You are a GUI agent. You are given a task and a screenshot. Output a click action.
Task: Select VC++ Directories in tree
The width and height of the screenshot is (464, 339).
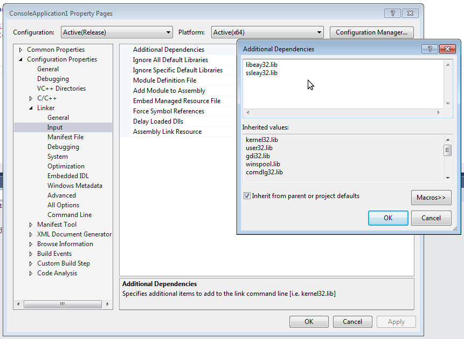[x=61, y=89]
